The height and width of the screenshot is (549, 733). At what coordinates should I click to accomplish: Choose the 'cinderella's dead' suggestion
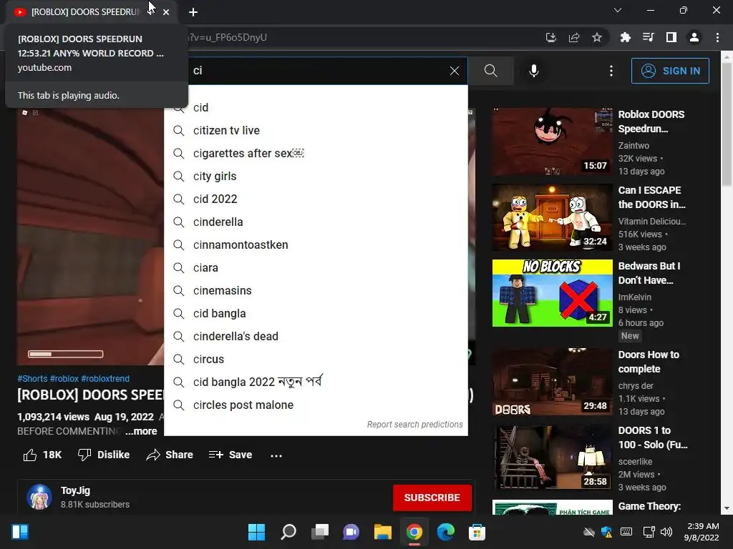pyautogui.click(x=316, y=336)
